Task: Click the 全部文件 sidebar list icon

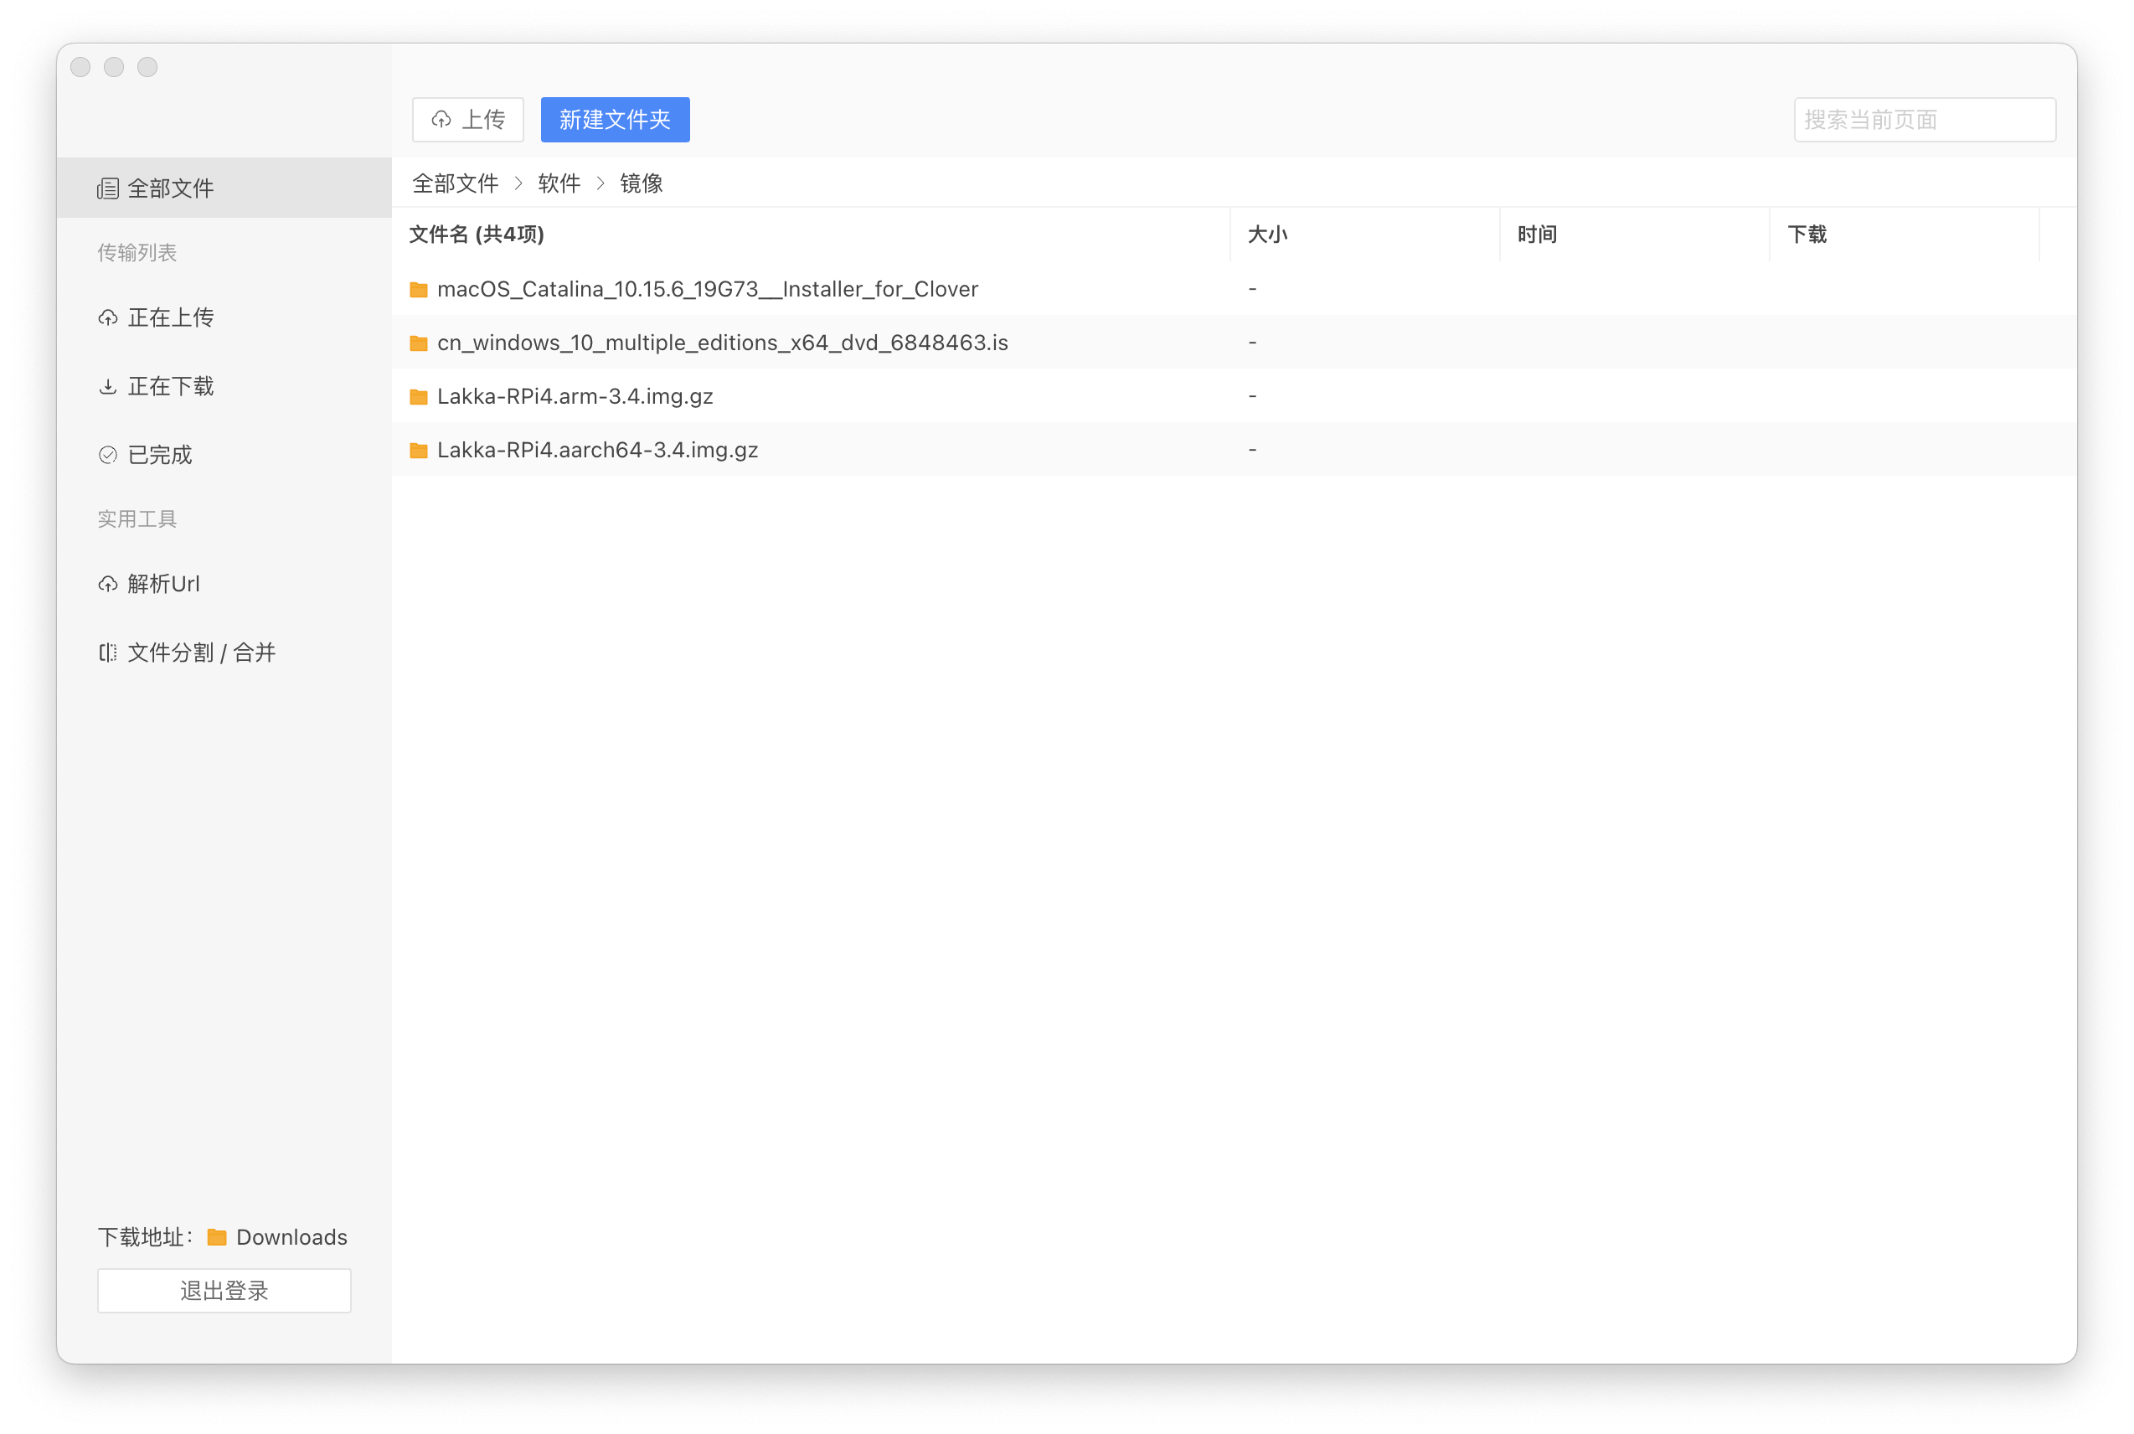Action: (108, 188)
